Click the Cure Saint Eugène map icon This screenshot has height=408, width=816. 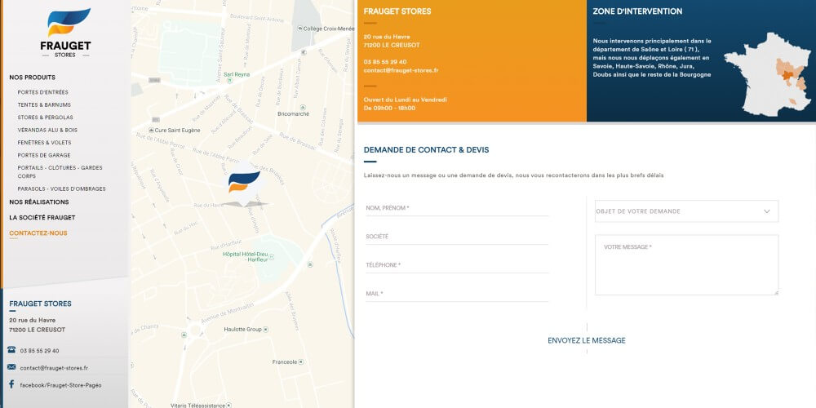pyautogui.click(x=151, y=130)
